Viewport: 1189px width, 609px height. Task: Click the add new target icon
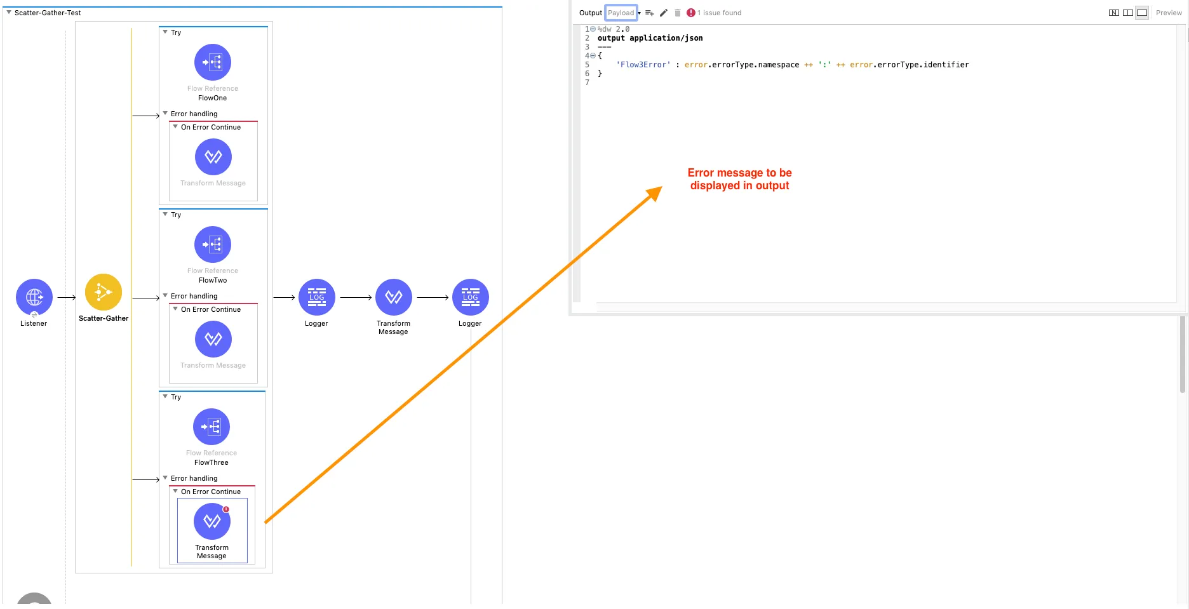pyautogui.click(x=649, y=13)
